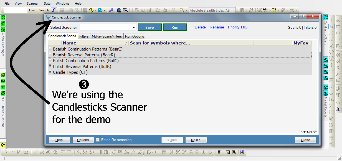
Task: Expand Bullish Reversal Patterns (BullR)
Action: pyautogui.click(x=50, y=66)
